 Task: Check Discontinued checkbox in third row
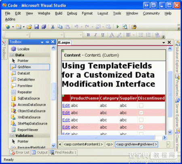click(x=141, y=120)
